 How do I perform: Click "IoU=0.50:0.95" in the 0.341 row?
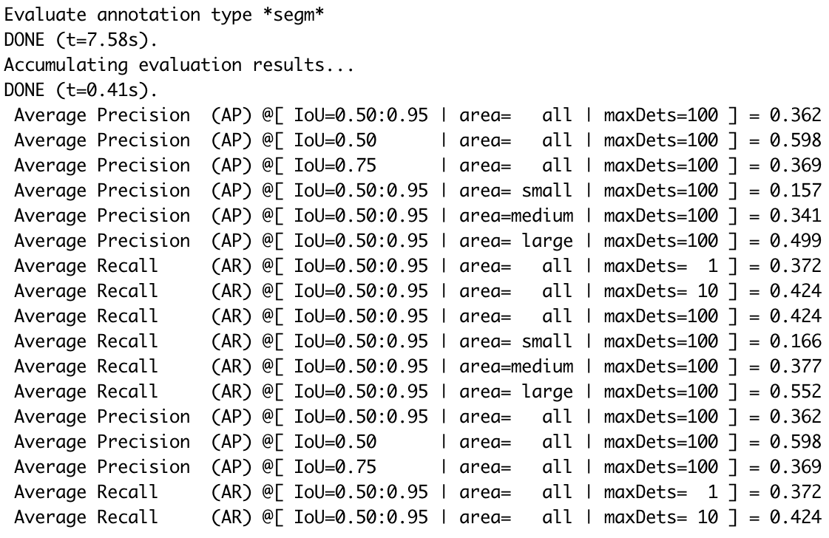click(x=360, y=216)
